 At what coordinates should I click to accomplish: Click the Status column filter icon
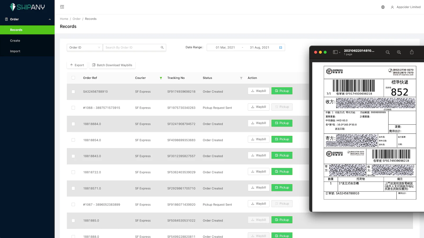[241, 78]
